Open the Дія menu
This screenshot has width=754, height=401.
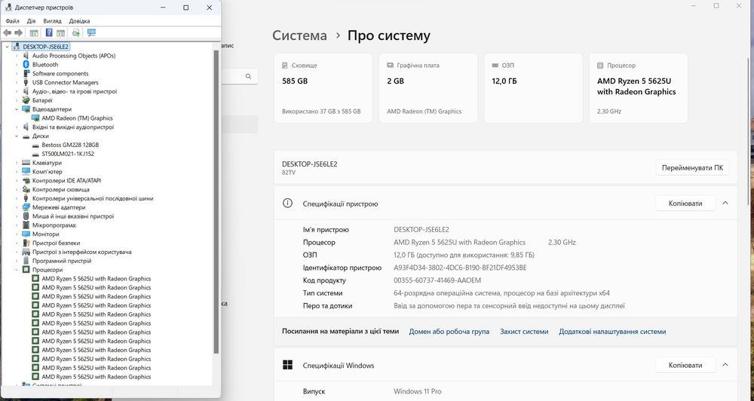31,21
